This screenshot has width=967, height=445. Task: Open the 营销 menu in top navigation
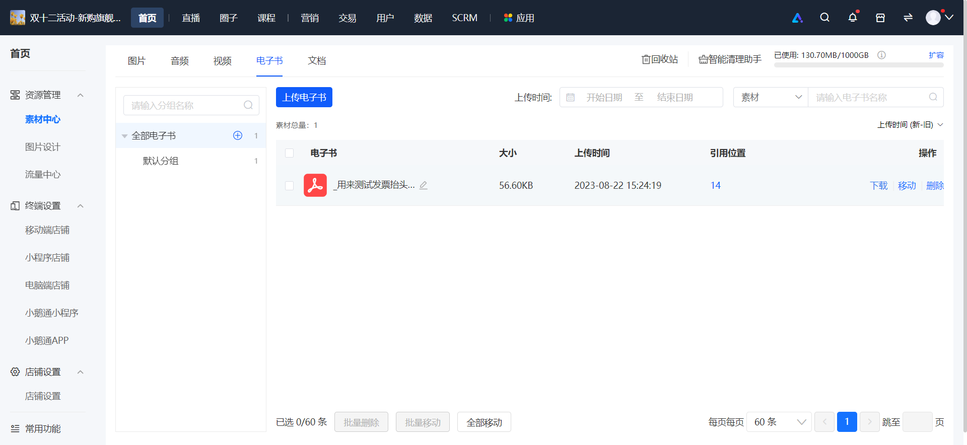(310, 18)
